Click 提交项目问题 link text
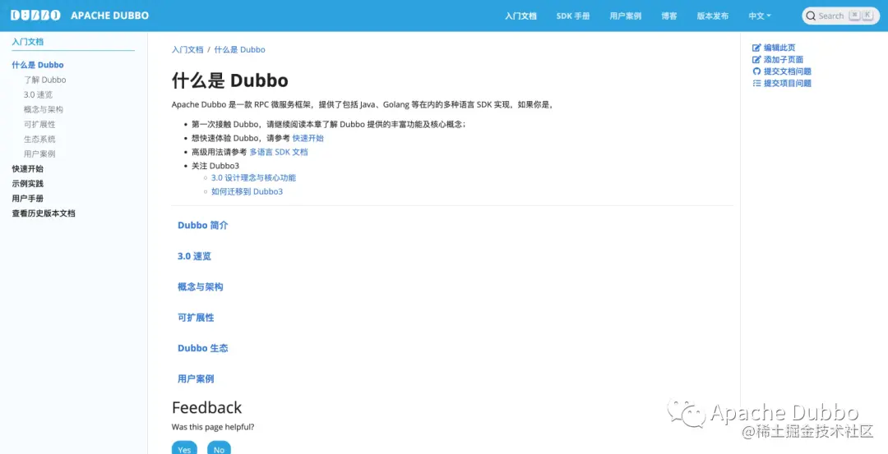Viewport: 888px width, 454px height. point(787,83)
